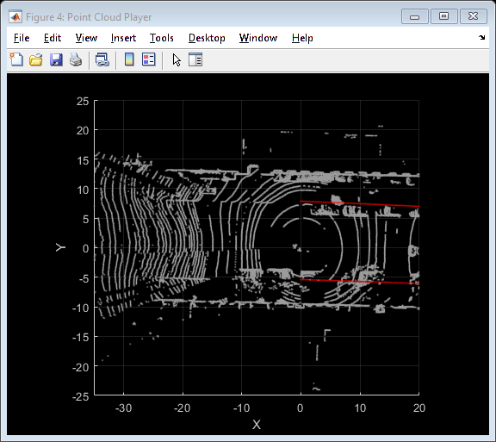The image size is (496, 442).
Task: Open the View menu
Action: (x=86, y=38)
